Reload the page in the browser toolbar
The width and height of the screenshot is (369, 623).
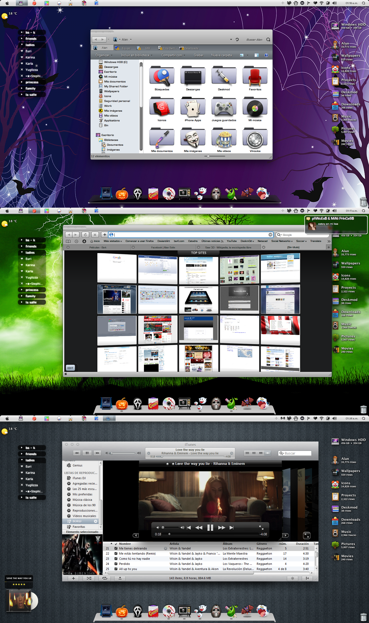click(85, 235)
